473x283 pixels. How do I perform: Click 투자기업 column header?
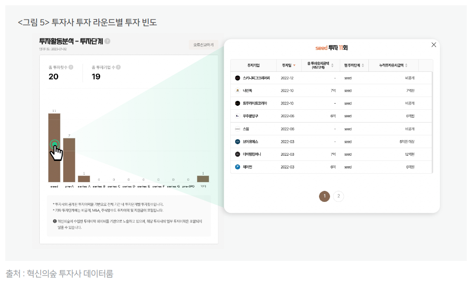[x=253, y=65]
